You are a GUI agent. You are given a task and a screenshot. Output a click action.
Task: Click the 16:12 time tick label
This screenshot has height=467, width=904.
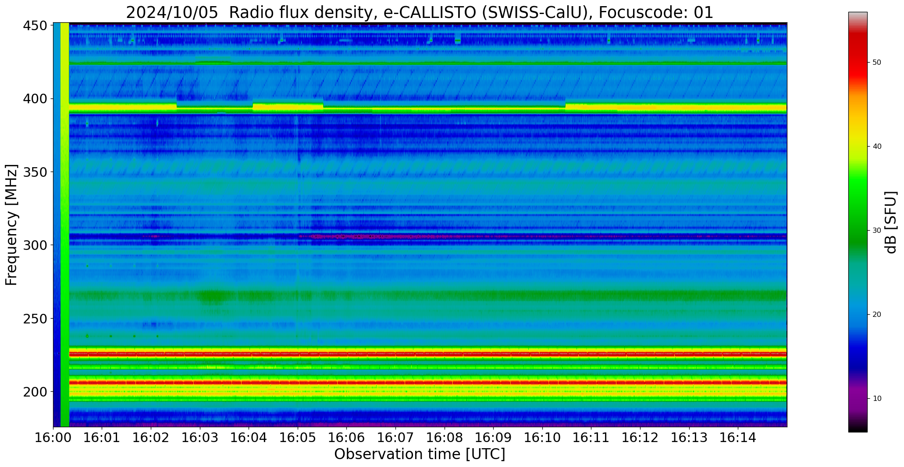pyautogui.click(x=640, y=437)
